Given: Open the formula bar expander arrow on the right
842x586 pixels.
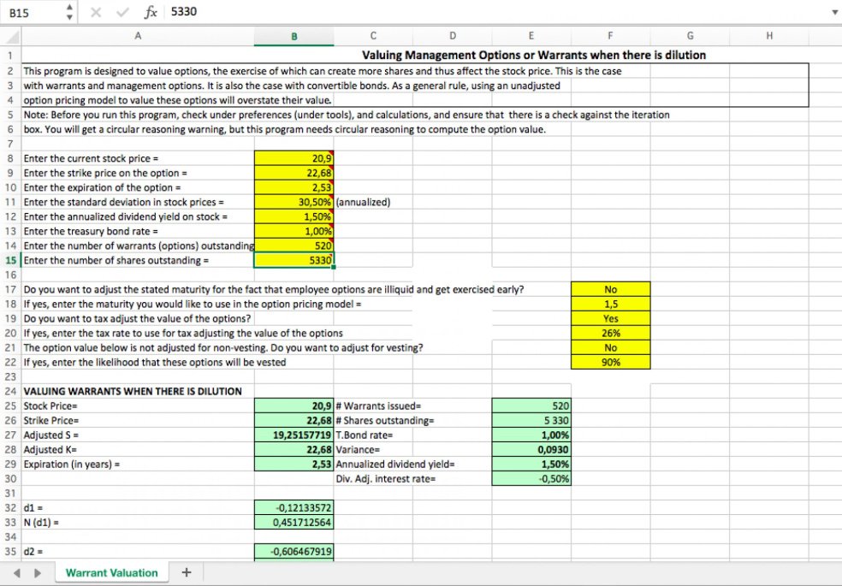Looking at the screenshot, I should coord(834,12).
